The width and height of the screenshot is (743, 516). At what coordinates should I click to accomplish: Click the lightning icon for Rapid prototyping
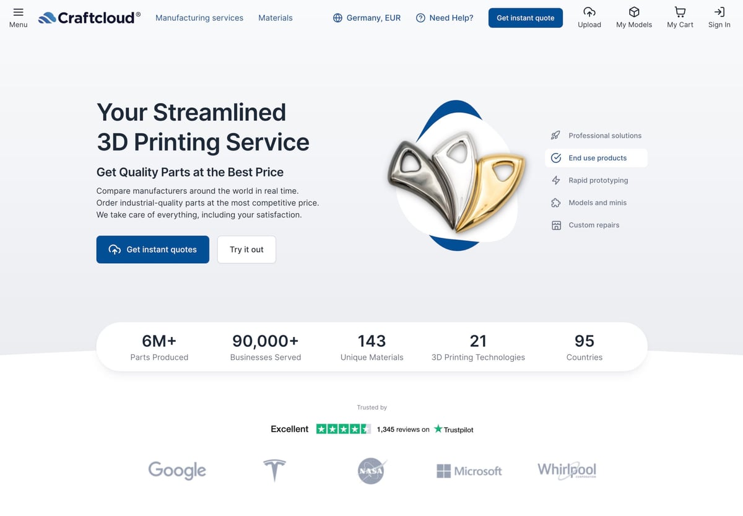(556, 180)
